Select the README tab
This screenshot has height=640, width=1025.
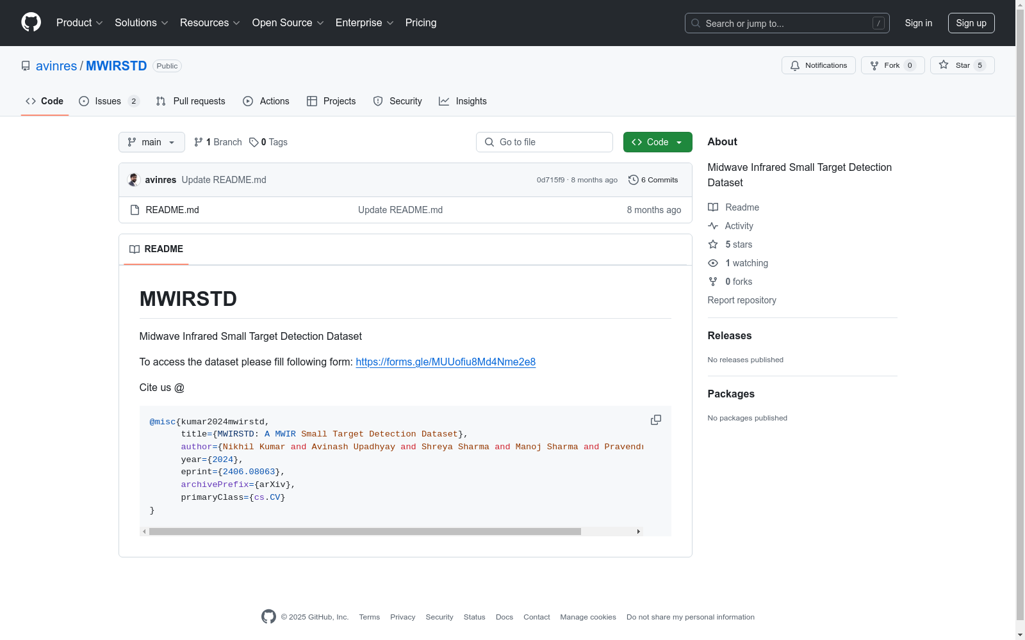(156, 249)
